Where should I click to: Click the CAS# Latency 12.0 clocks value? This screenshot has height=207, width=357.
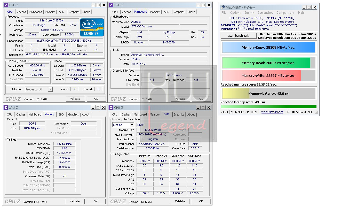coord(65,153)
